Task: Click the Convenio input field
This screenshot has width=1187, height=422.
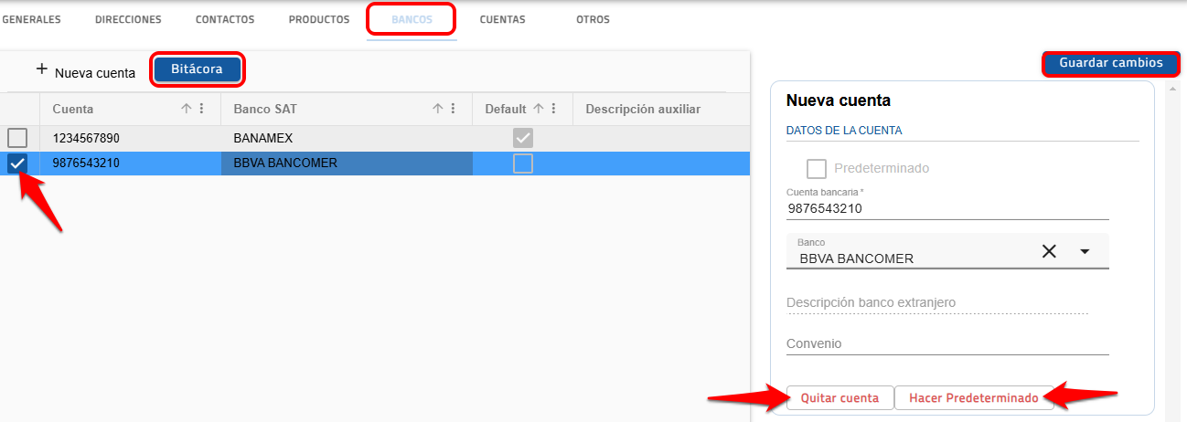Action: coord(946,343)
